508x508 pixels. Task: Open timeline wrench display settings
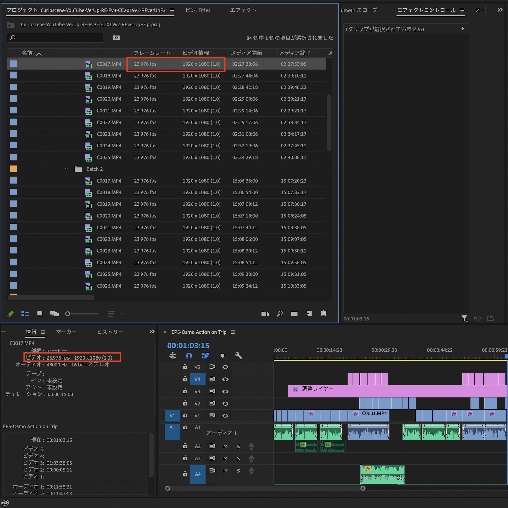239,356
